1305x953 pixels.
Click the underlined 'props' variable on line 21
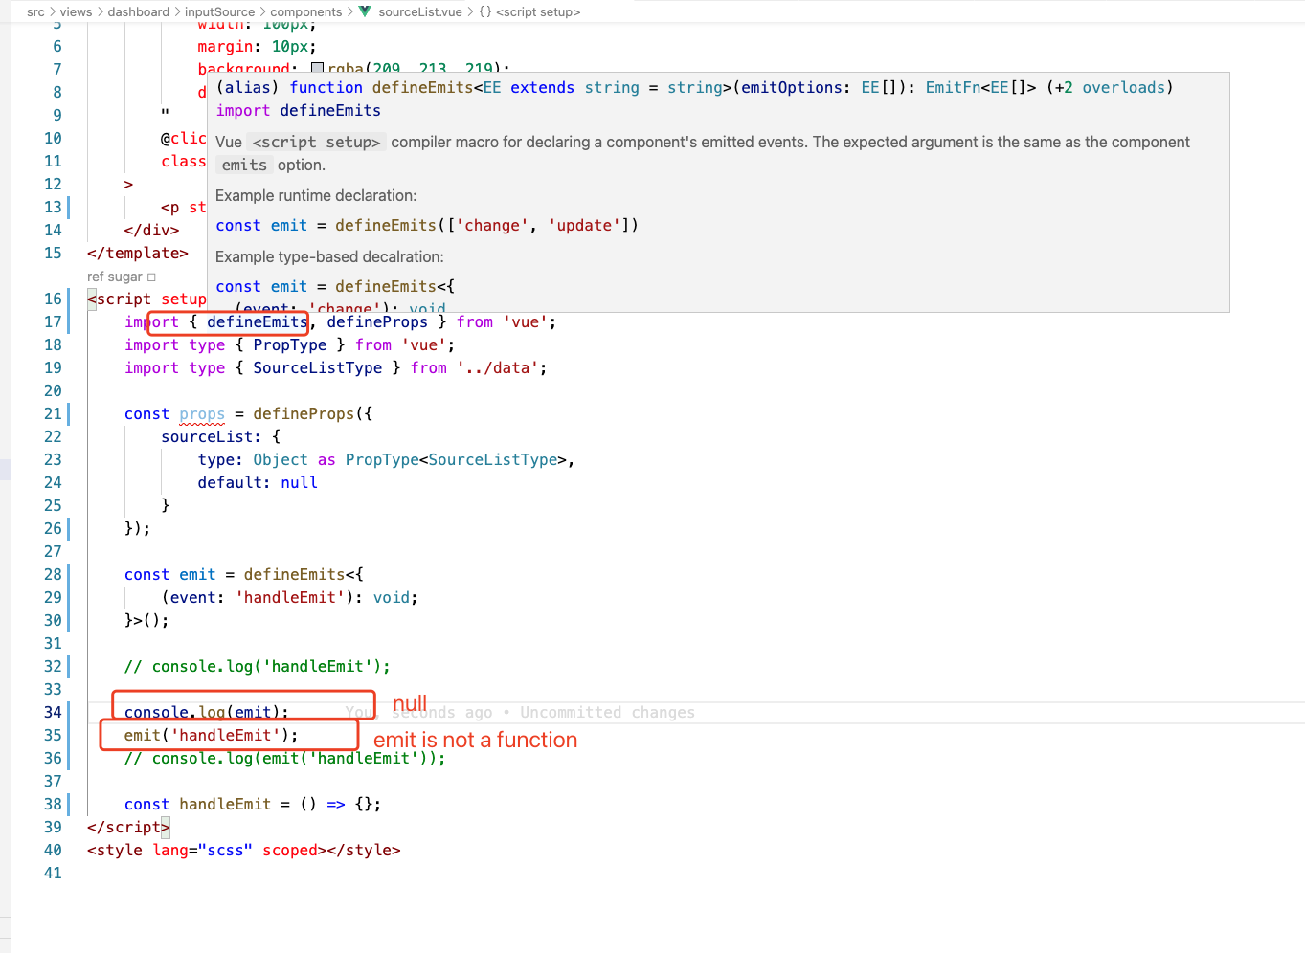tap(201, 413)
